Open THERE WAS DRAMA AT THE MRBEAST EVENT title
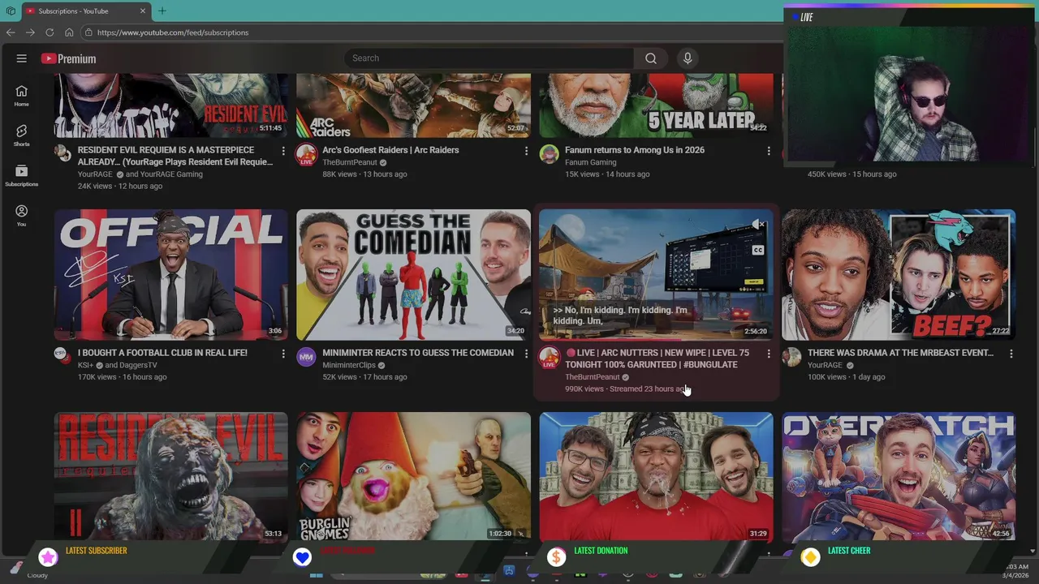Viewport: 1039px width, 584px height. tap(900, 353)
